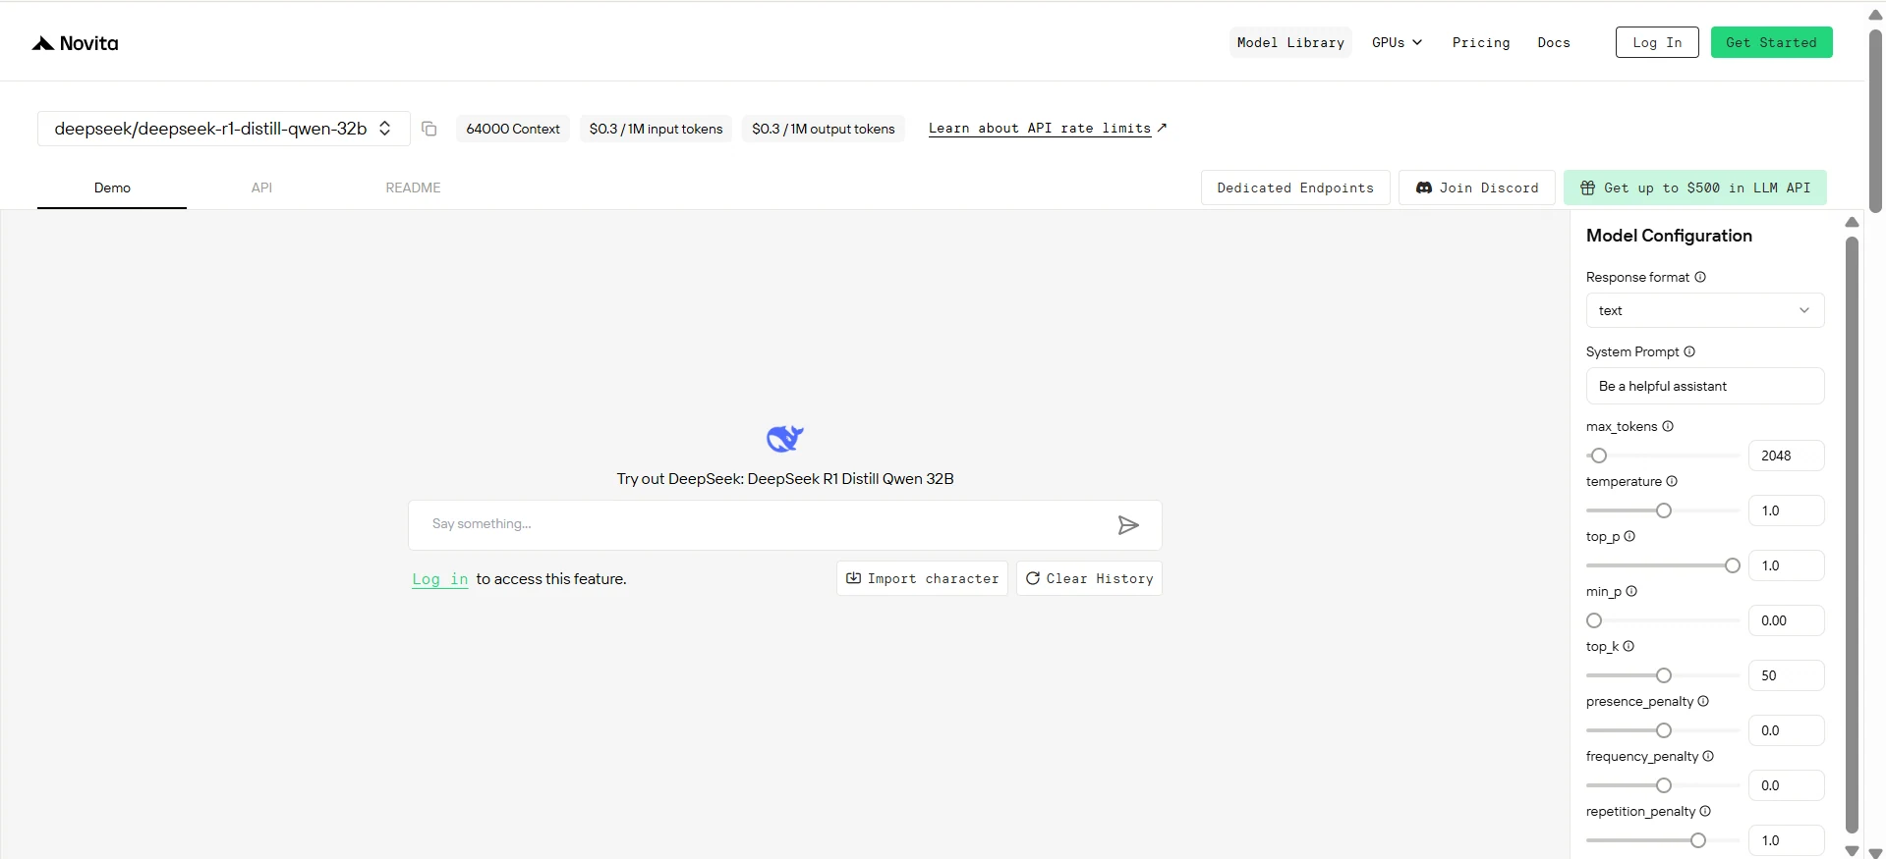Show info tooltip for repetition_penalty
This screenshot has width=1886, height=859.
tap(1705, 811)
